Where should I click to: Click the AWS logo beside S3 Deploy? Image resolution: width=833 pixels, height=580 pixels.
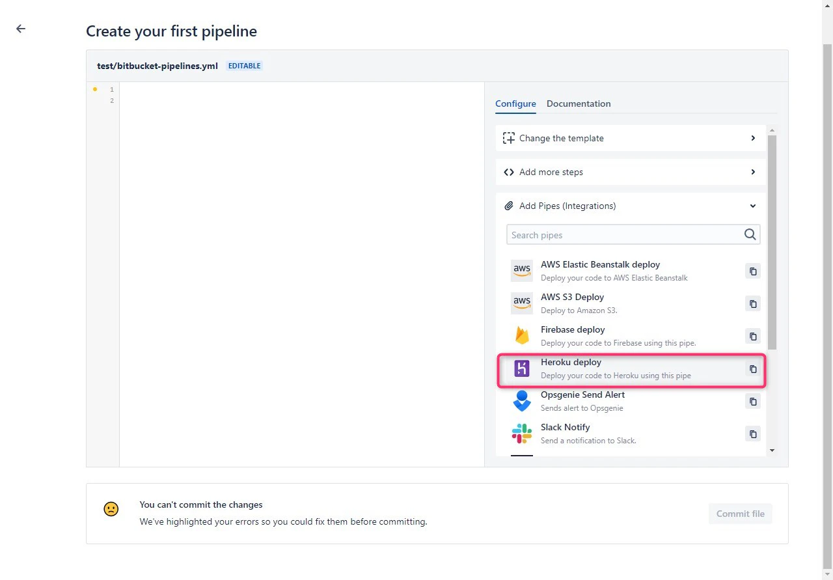pos(522,303)
